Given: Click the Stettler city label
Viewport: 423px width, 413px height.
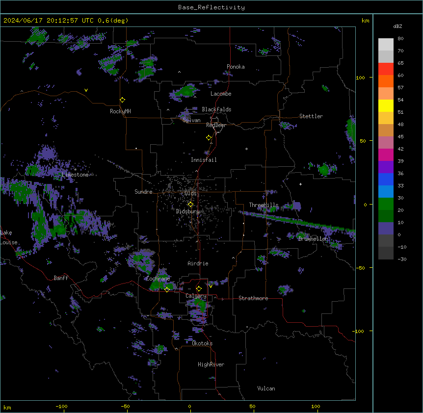Looking at the screenshot, I should [311, 116].
